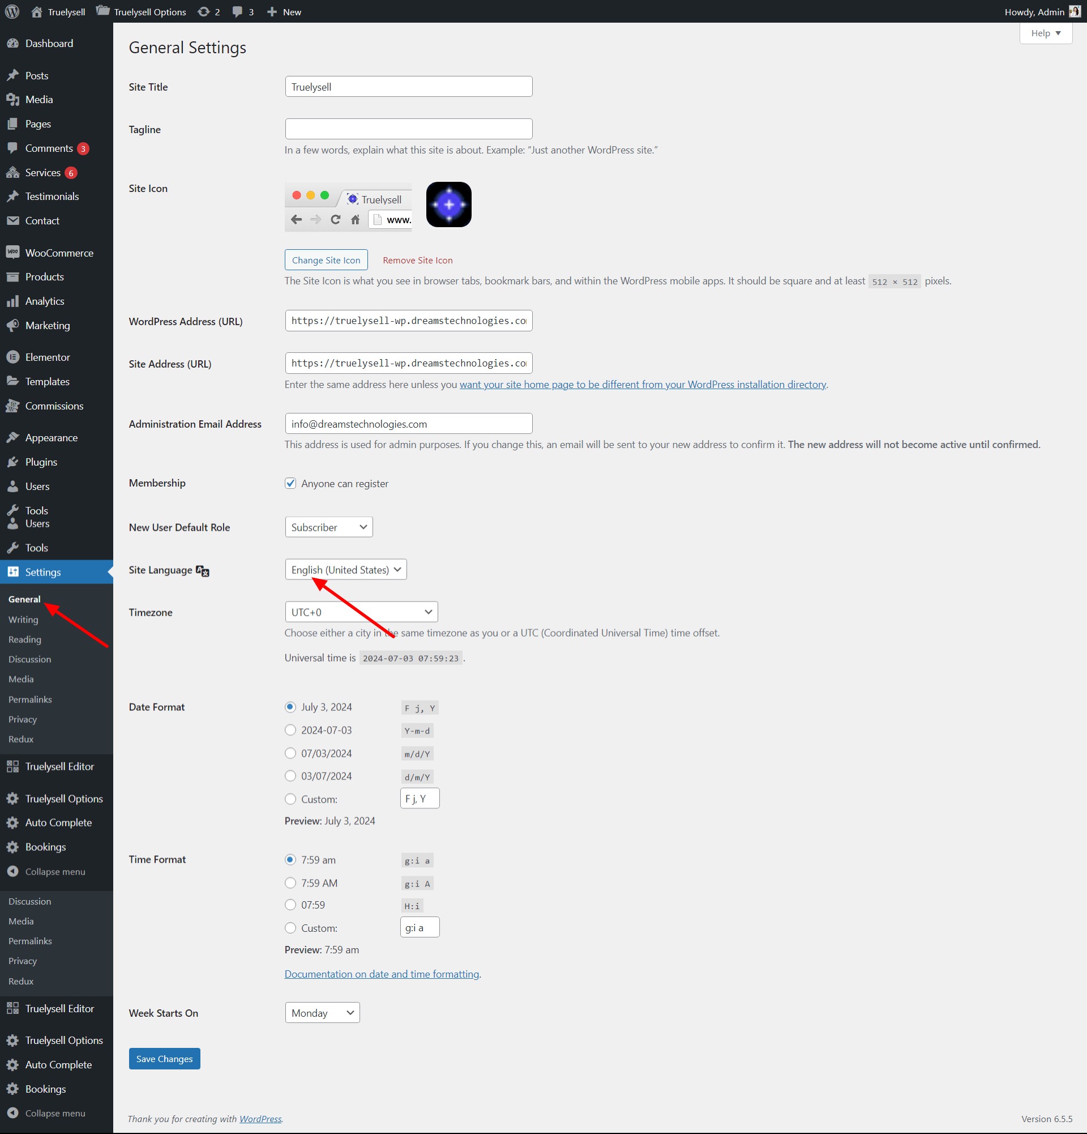Open Permalinks settings submenu item
The image size is (1087, 1134).
click(30, 699)
